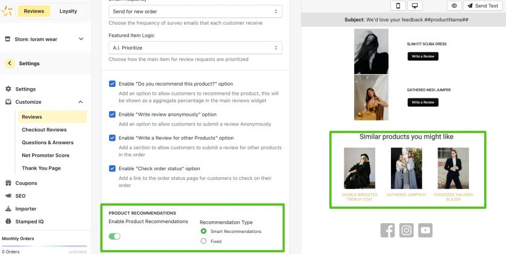The image size is (506, 254).
Task: Click "Similar products you might like" heading
Action: [x=406, y=136]
